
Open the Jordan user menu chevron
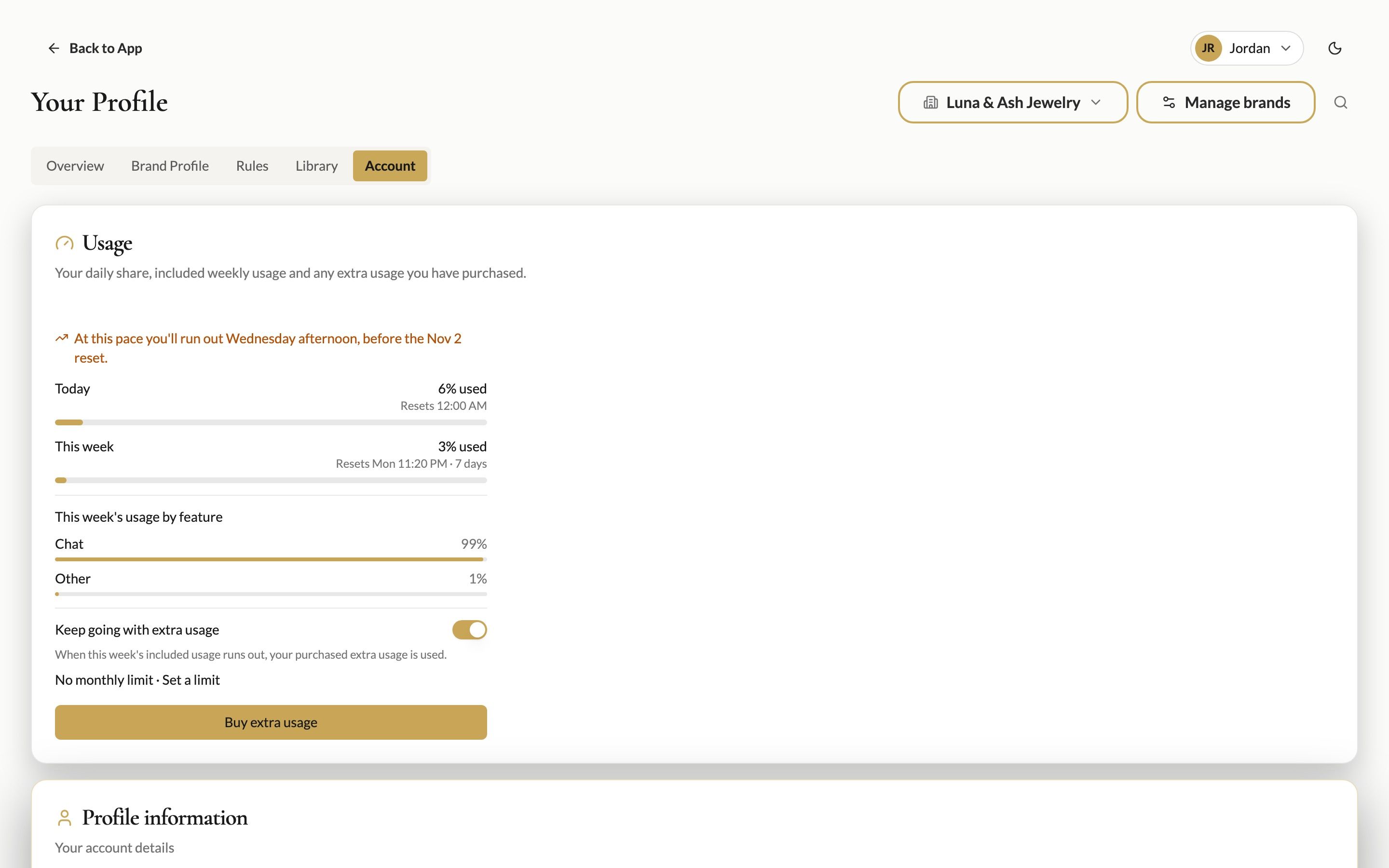click(1286, 48)
